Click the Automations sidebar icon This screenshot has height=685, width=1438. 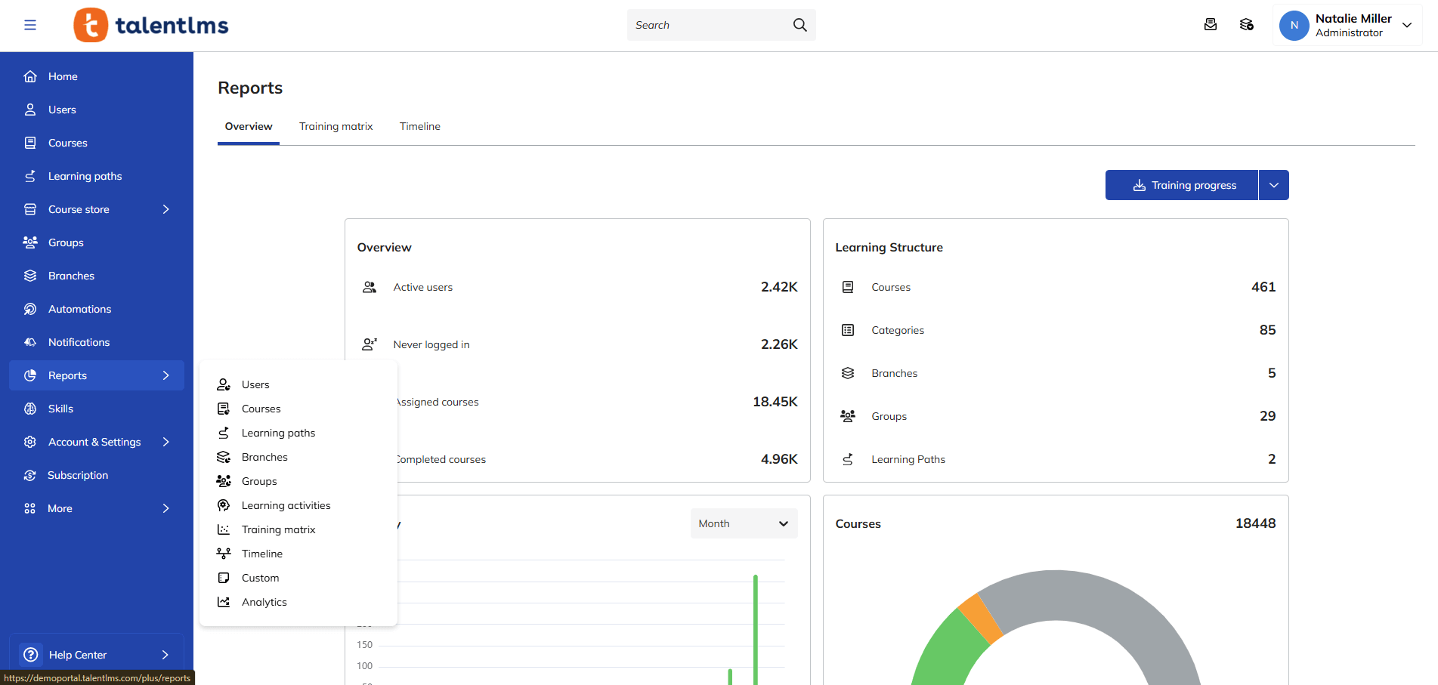(x=30, y=309)
